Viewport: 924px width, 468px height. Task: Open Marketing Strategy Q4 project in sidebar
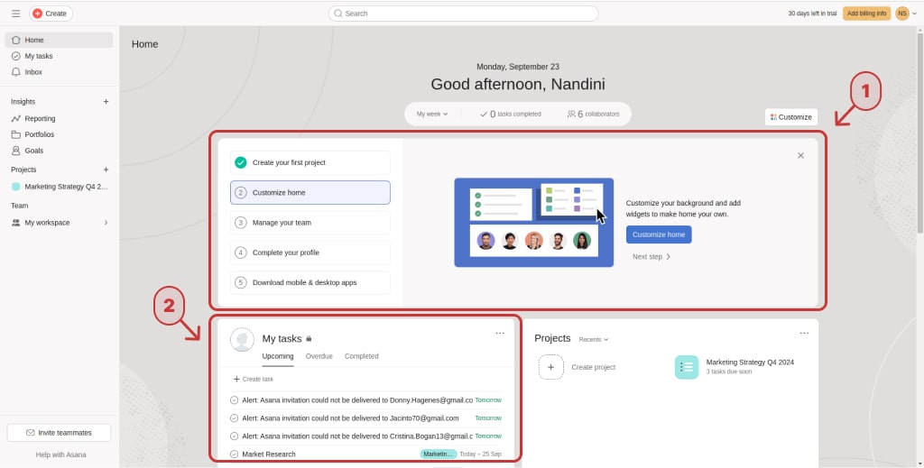[x=59, y=187]
